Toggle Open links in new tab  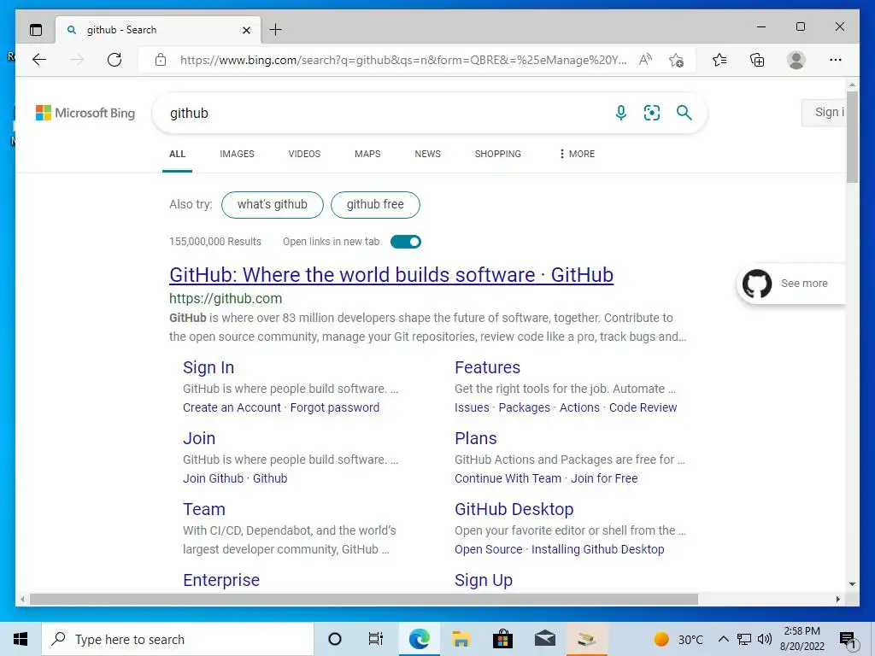[406, 242]
